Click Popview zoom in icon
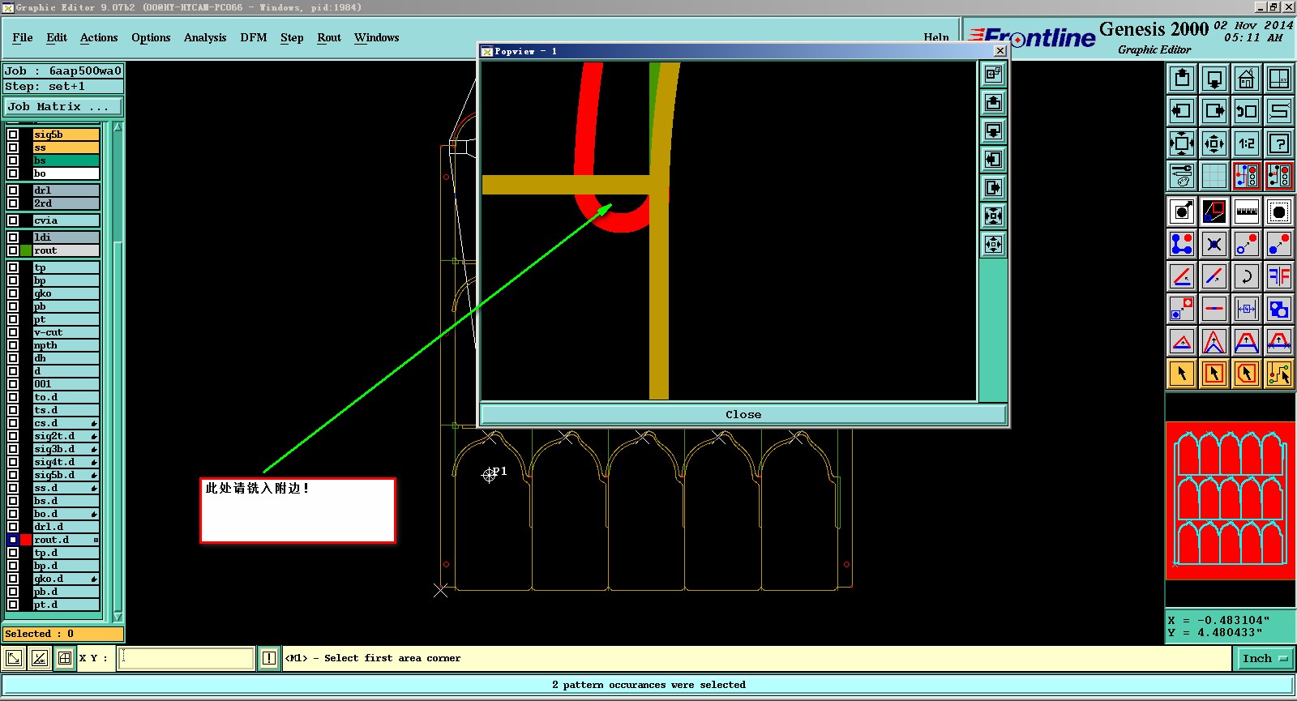The height and width of the screenshot is (701, 1297). pos(993,216)
